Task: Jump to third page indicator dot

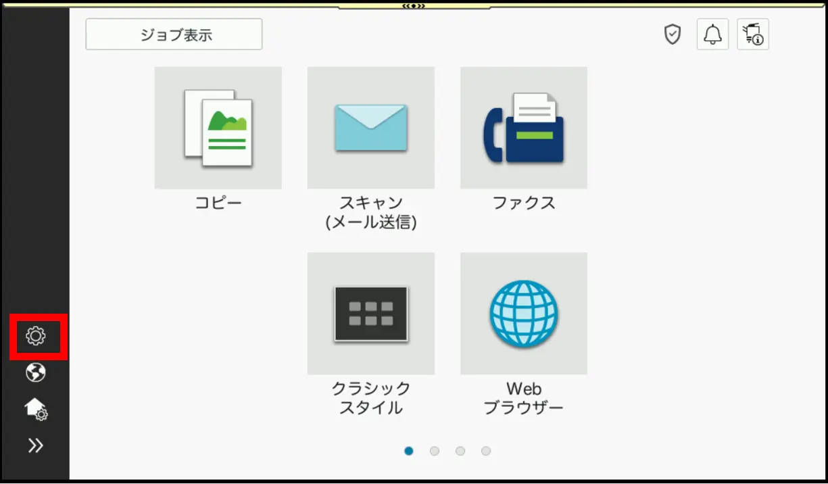Action: point(460,451)
